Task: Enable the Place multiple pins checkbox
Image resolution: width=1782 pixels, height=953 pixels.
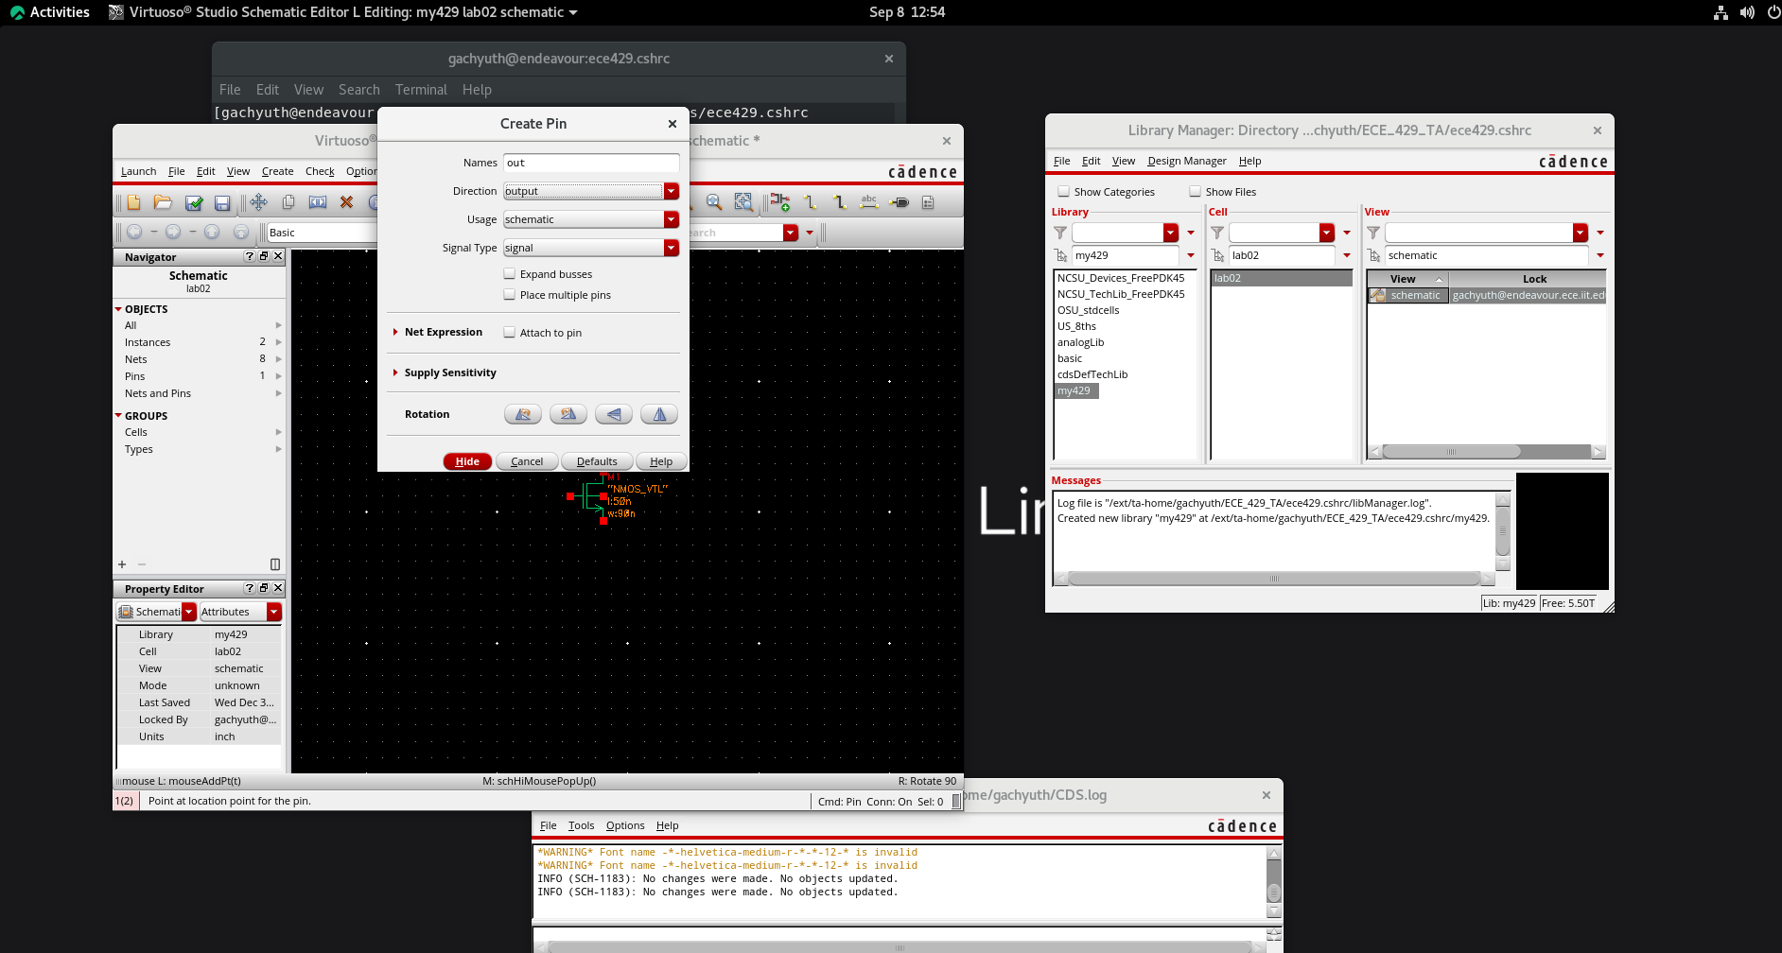Action: tap(510, 295)
